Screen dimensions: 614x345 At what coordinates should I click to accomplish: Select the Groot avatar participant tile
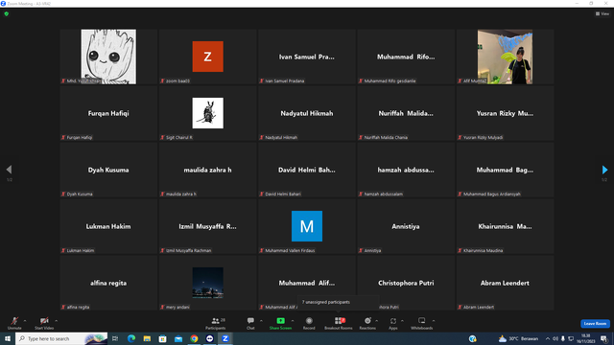point(108,57)
